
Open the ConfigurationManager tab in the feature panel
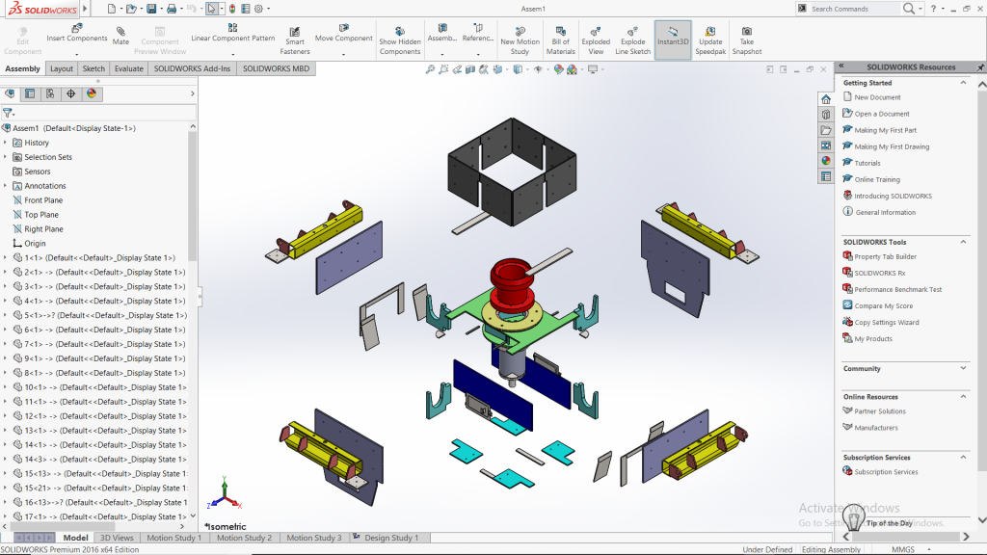tap(50, 93)
